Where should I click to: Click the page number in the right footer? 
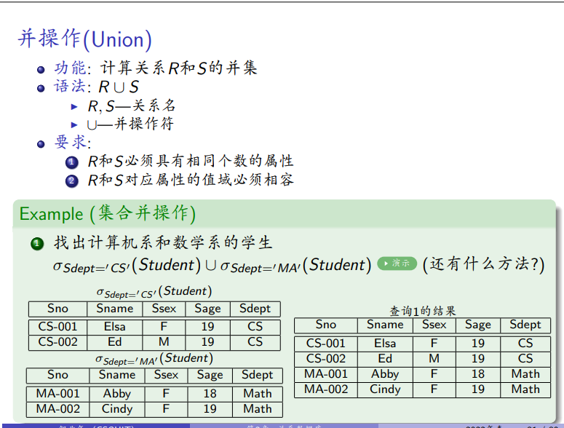(542, 425)
